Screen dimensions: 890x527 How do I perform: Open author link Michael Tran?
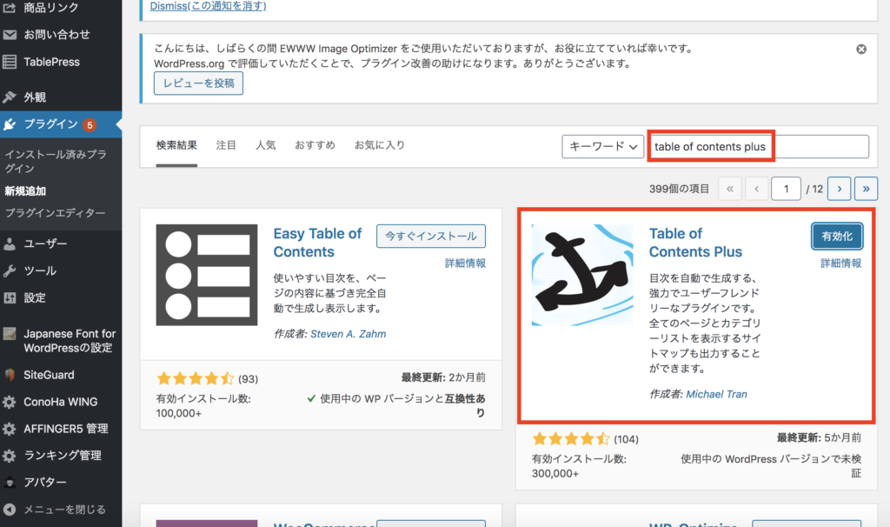[x=716, y=394]
